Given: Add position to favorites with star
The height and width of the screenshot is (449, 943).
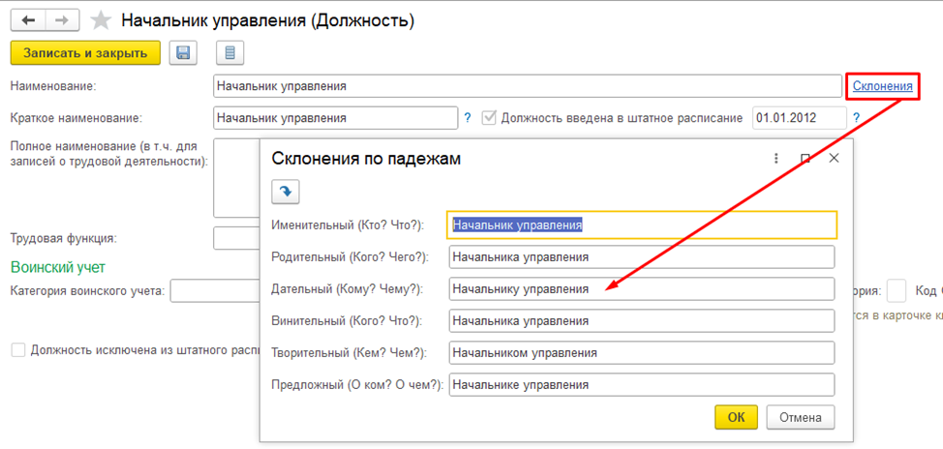Looking at the screenshot, I should 100,20.
